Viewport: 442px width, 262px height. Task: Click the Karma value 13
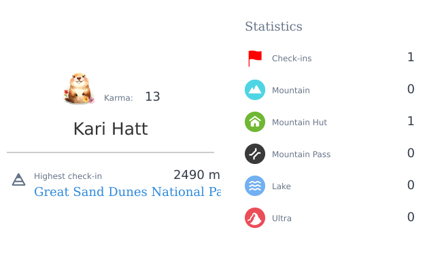pos(152,97)
